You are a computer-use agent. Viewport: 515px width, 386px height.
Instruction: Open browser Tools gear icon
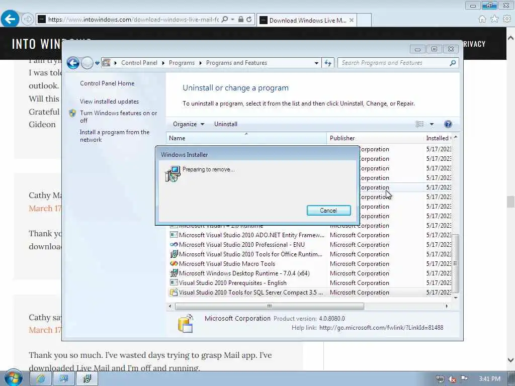click(507, 19)
